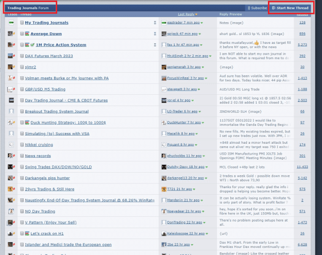Open Duck Hunting Strategy thread
The height and width of the screenshot is (255, 322).
[68, 123]
